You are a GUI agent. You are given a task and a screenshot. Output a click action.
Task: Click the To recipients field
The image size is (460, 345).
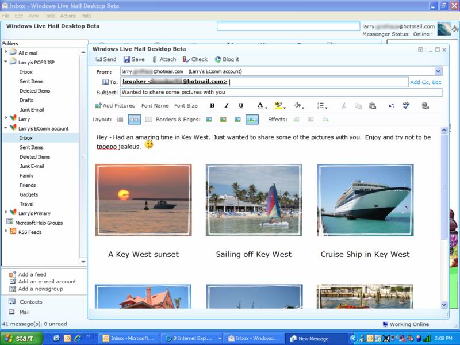click(x=264, y=82)
